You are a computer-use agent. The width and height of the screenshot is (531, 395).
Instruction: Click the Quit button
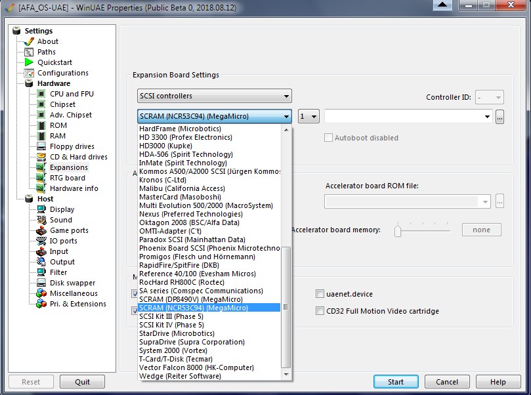coord(82,382)
